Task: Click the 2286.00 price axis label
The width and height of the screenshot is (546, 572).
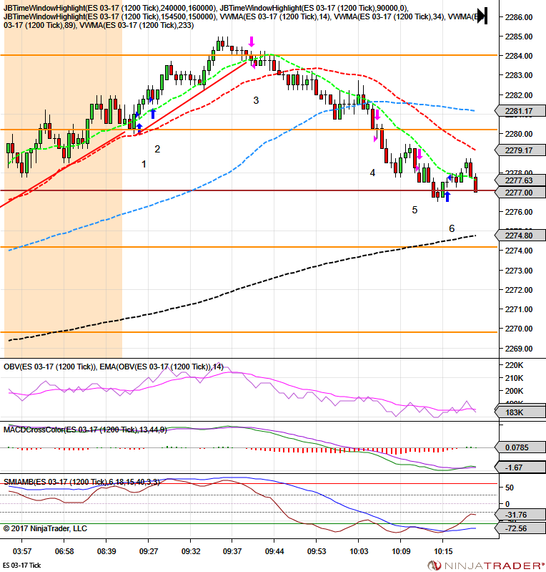Action: click(x=519, y=17)
